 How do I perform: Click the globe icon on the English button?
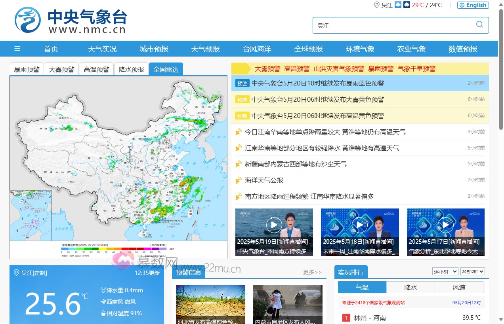point(461,5)
